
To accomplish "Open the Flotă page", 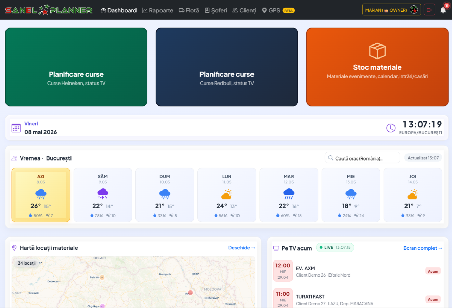I will [189, 10].
